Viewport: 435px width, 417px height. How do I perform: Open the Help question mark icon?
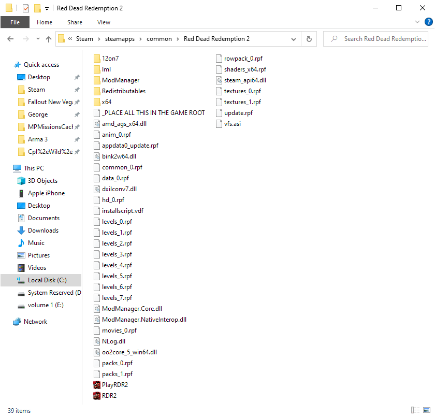pos(428,22)
